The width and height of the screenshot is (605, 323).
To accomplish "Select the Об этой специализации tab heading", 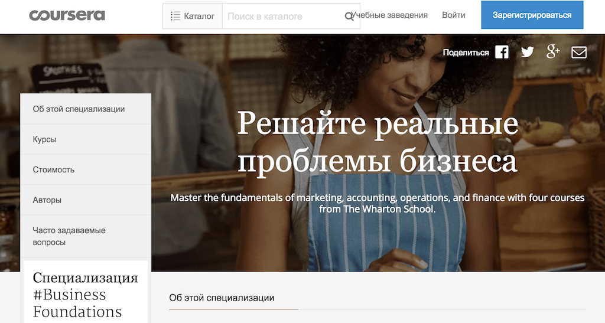I will coord(222,298).
